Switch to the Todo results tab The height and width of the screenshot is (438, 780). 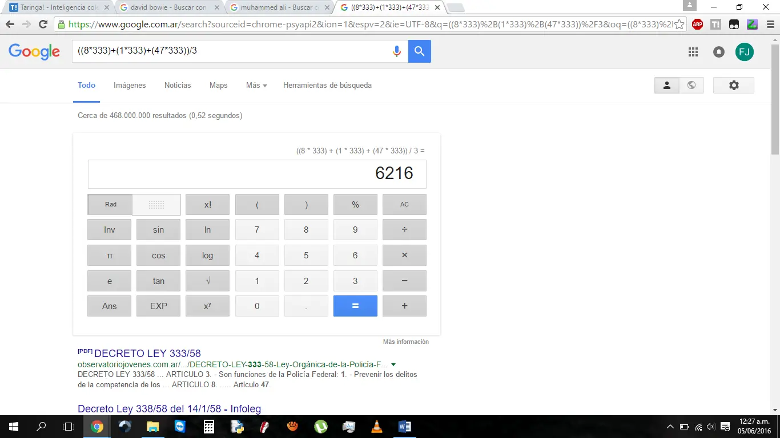(x=87, y=85)
